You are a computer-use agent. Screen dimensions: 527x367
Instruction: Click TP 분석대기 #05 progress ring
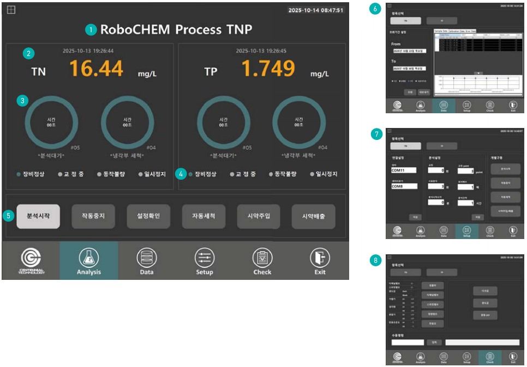click(224, 123)
